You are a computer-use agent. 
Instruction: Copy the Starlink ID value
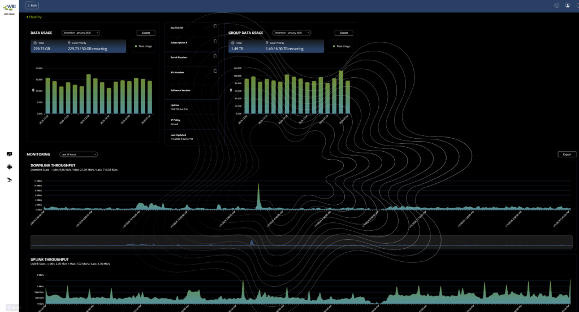[x=215, y=26]
